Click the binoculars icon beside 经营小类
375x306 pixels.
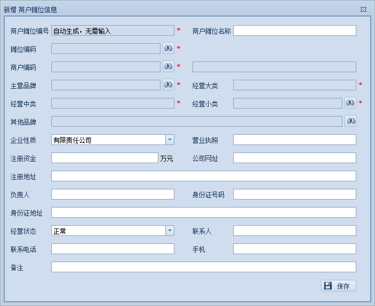[x=350, y=103]
